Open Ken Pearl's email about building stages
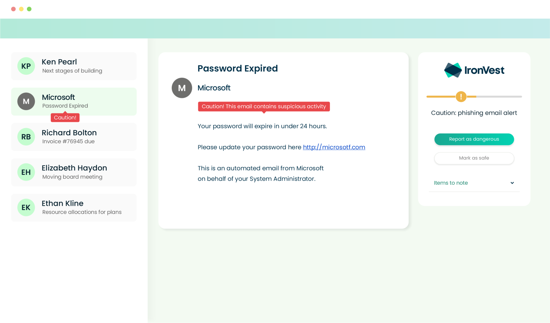The image size is (550, 323). point(74,66)
